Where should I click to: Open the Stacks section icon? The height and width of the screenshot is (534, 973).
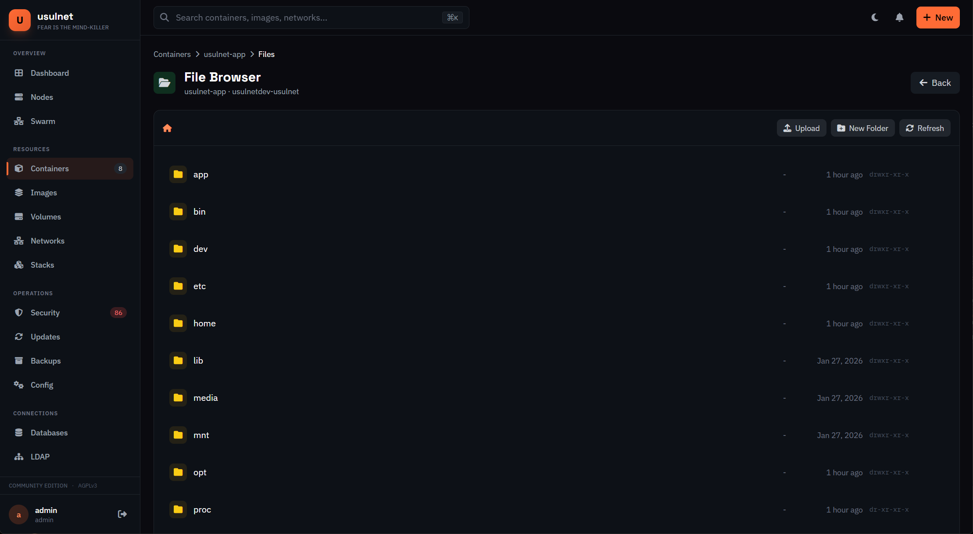pyautogui.click(x=19, y=265)
